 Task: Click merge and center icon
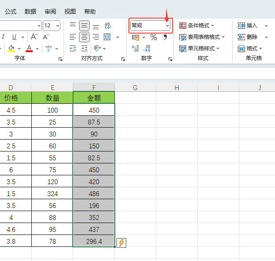click(x=107, y=37)
